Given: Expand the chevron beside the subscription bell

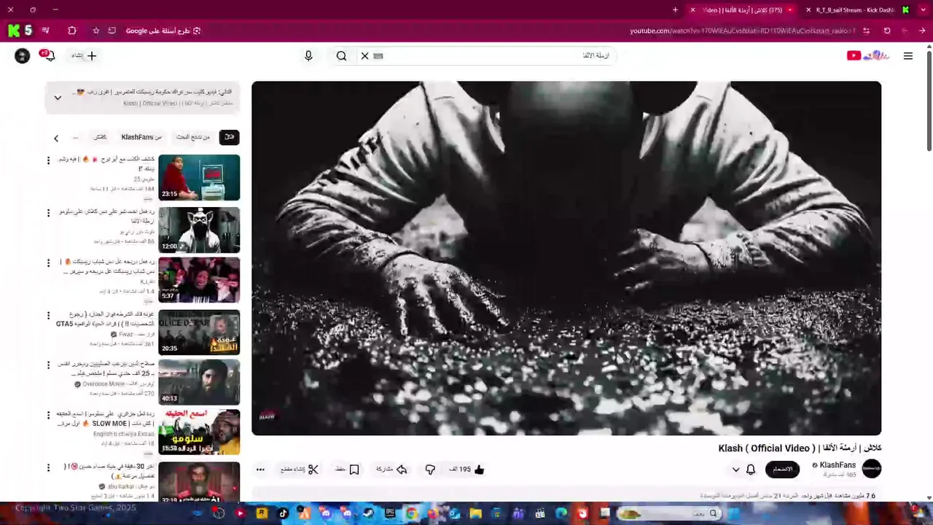Looking at the screenshot, I should click(735, 470).
